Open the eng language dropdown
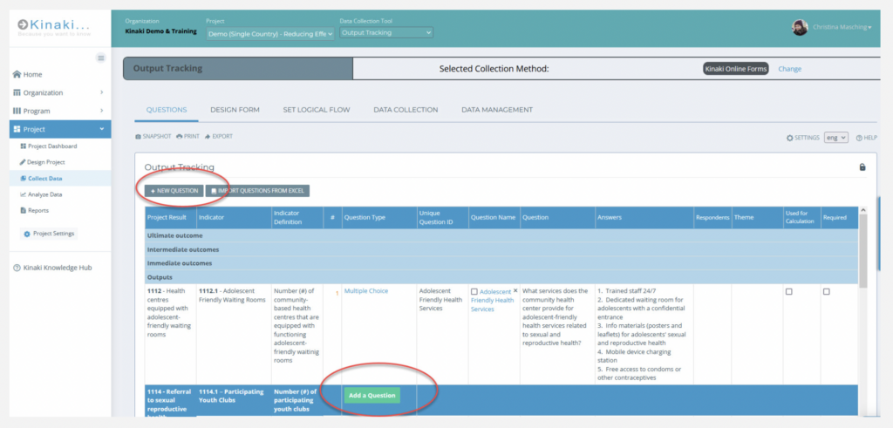This screenshot has height=428, width=893. pyautogui.click(x=836, y=137)
